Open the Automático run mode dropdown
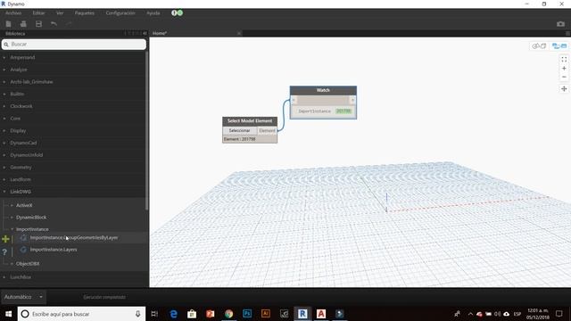 (23, 297)
